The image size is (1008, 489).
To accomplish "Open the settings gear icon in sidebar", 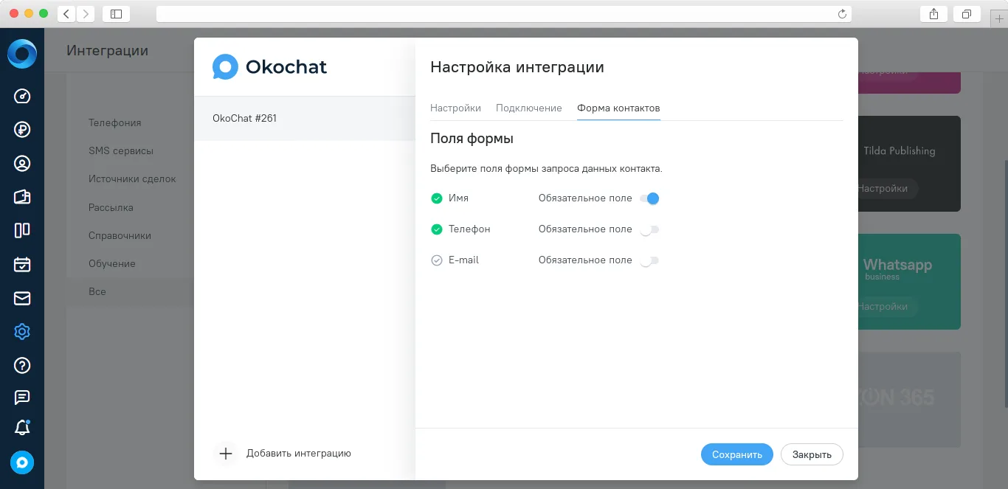I will click(22, 332).
